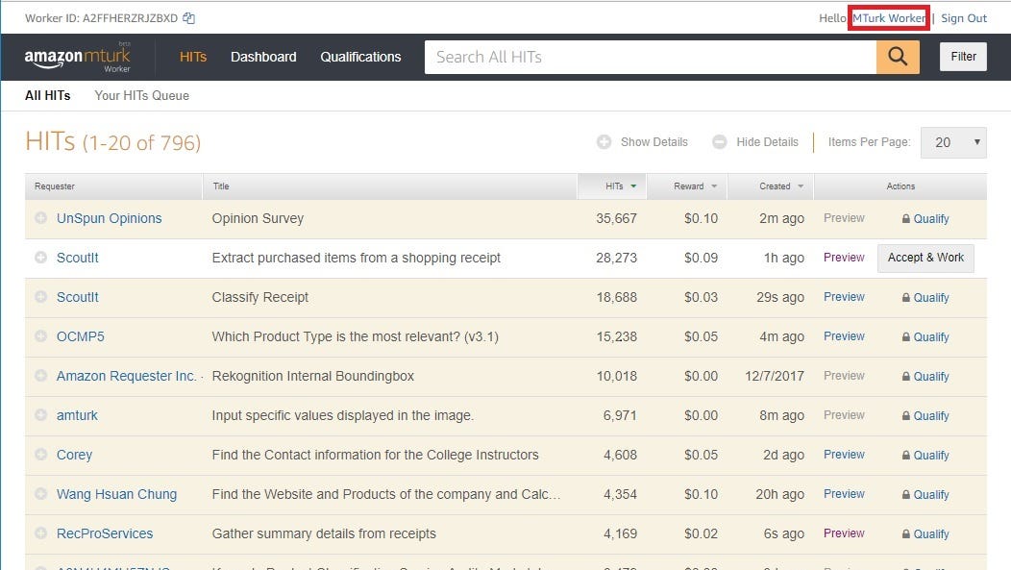The width and height of the screenshot is (1011, 570).
Task: Open the UnSpun Opinions requester link
Action: pyautogui.click(x=109, y=218)
